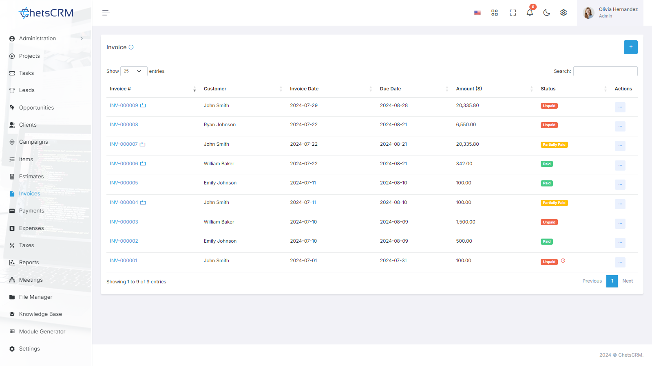Open Opportunities in sidebar
652x366 pixels.
(x=36, y=108)
